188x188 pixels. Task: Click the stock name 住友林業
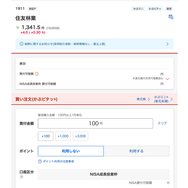coord(25,18)
